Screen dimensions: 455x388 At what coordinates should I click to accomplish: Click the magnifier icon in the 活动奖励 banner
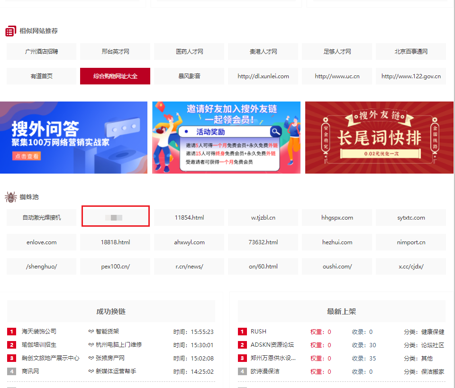click(275, 132)
